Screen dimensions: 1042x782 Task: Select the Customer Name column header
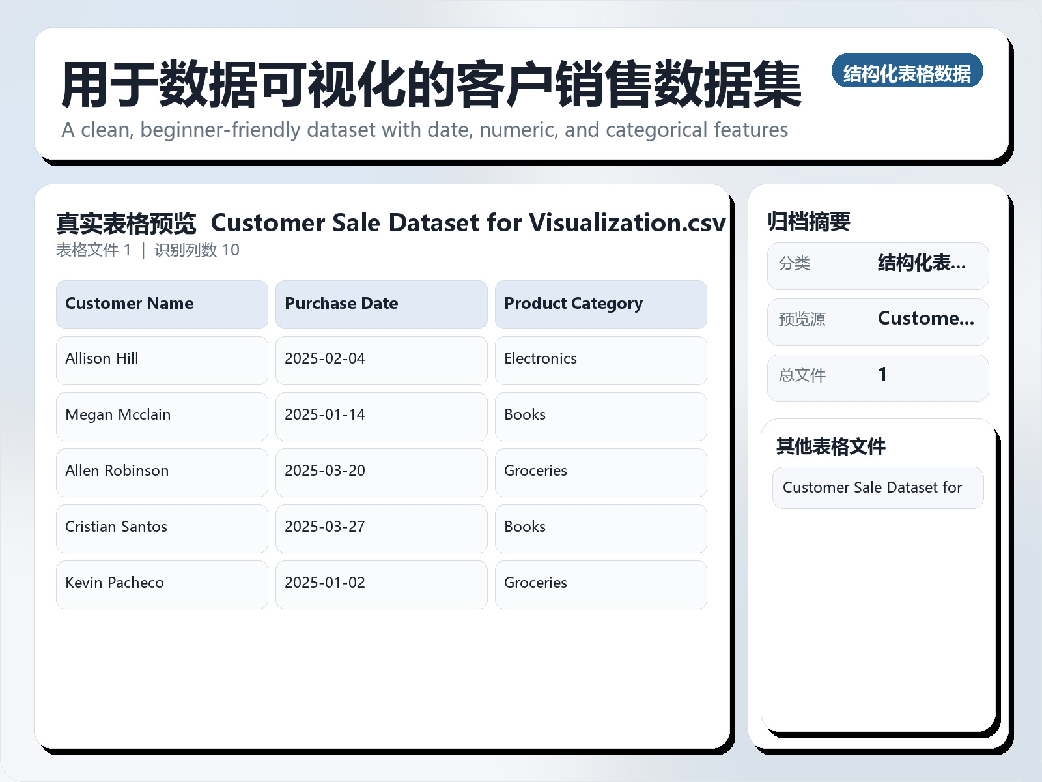tap(161, 304)
